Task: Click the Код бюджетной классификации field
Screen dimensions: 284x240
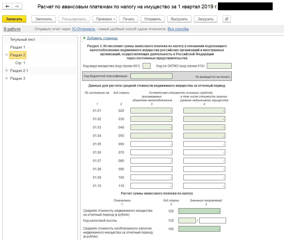Action: pos(151,76)
